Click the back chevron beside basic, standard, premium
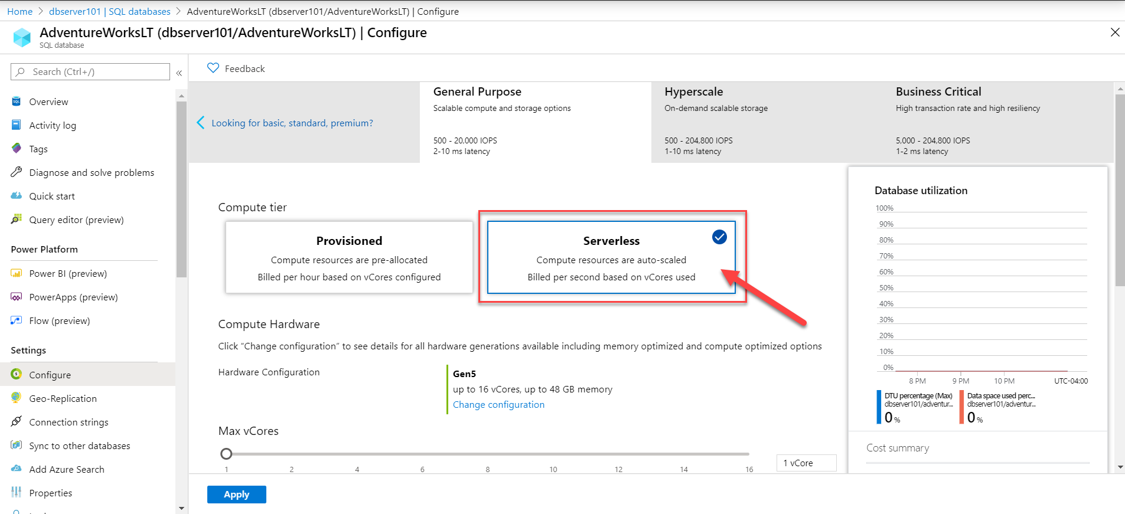 coord(201,123)
